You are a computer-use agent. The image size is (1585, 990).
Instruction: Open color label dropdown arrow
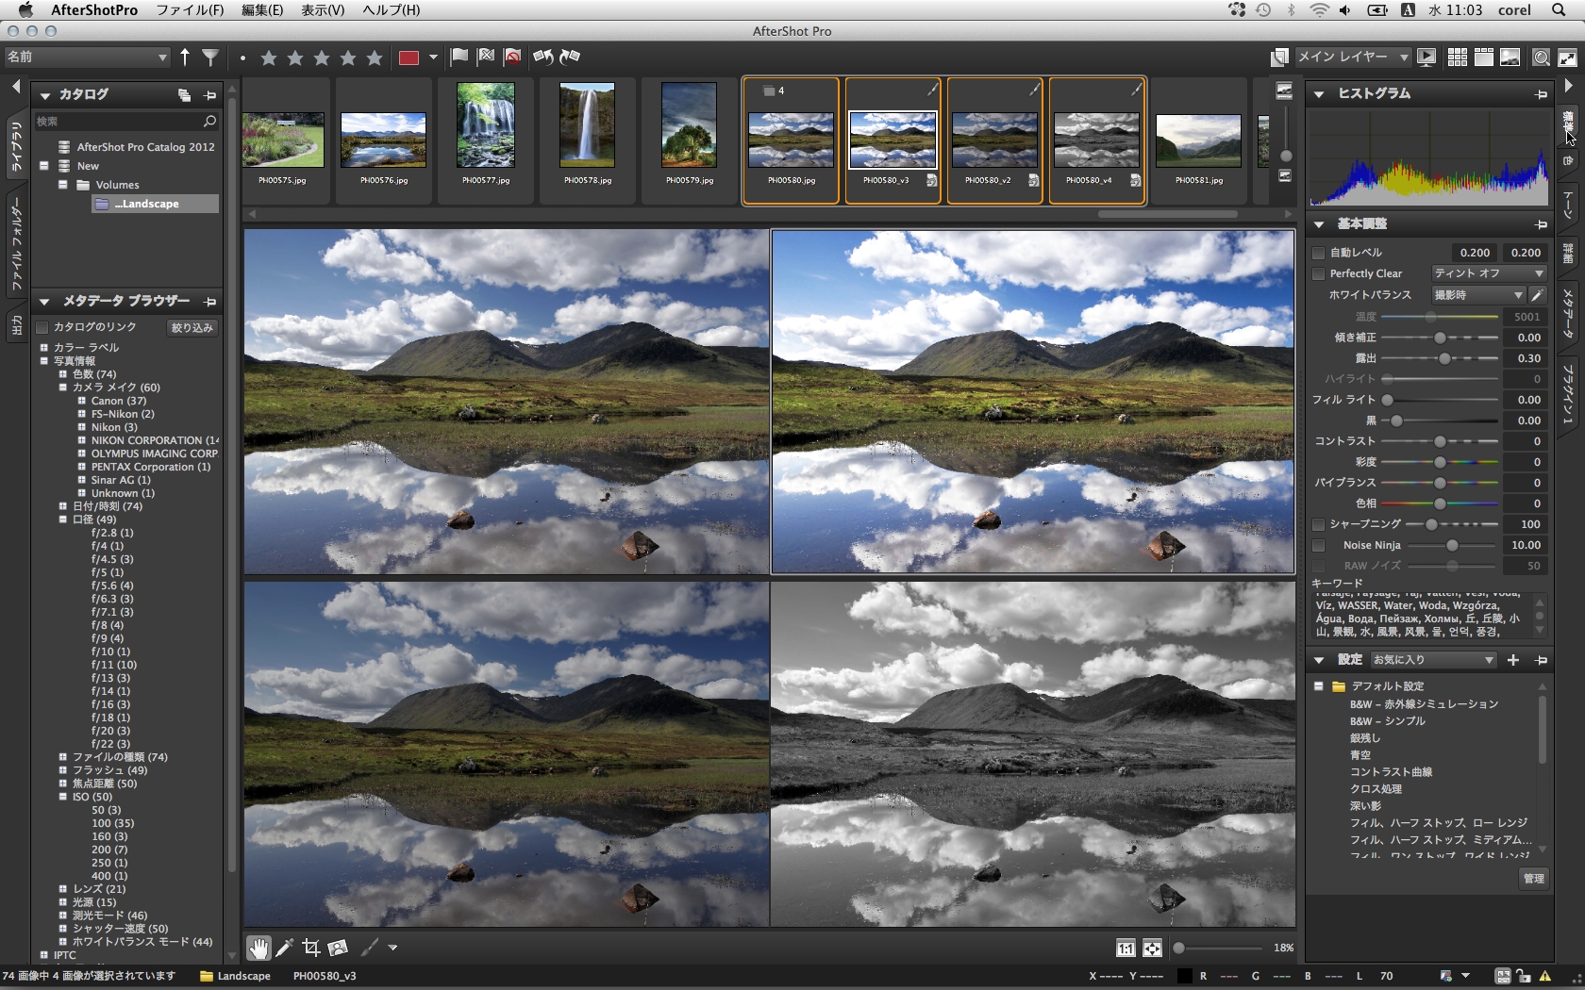coord(433,58)
